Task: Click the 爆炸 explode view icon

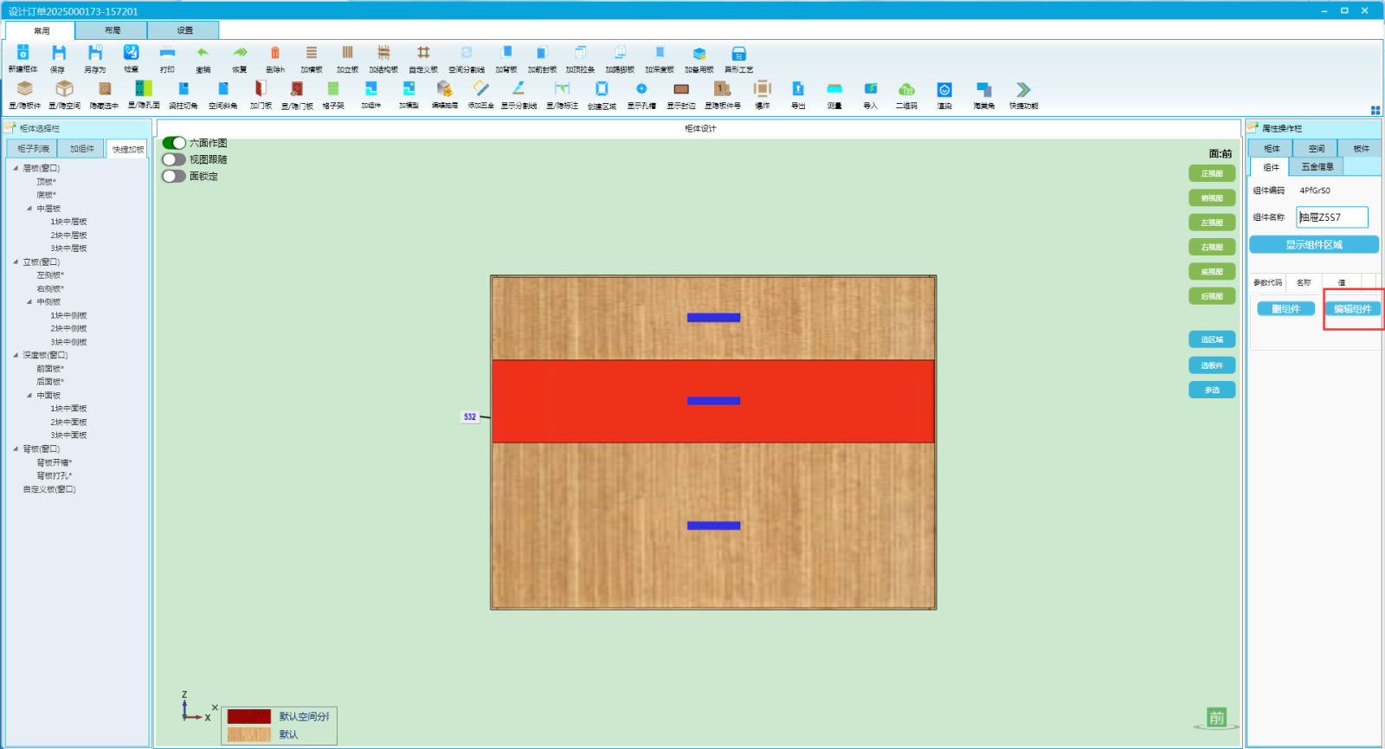Action: (762, 89)
